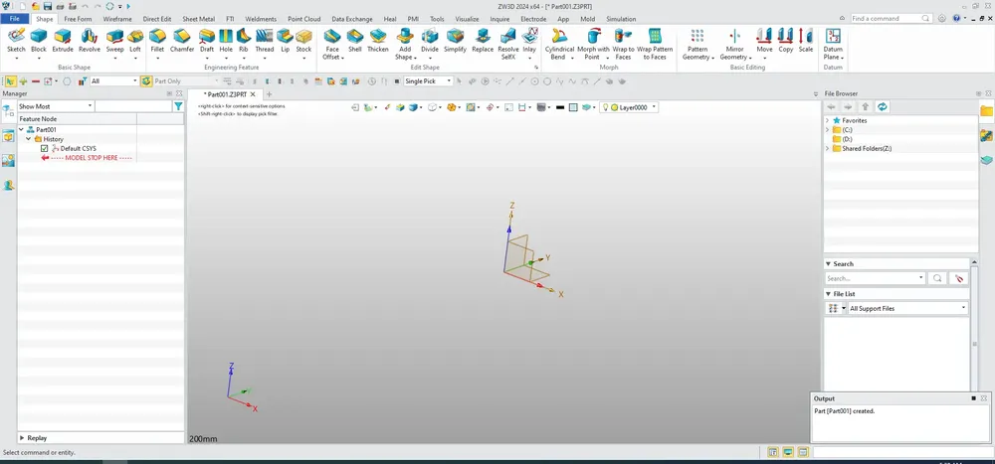Click the file Search input field
Screen dimensions: 995x464
(875, 278)
